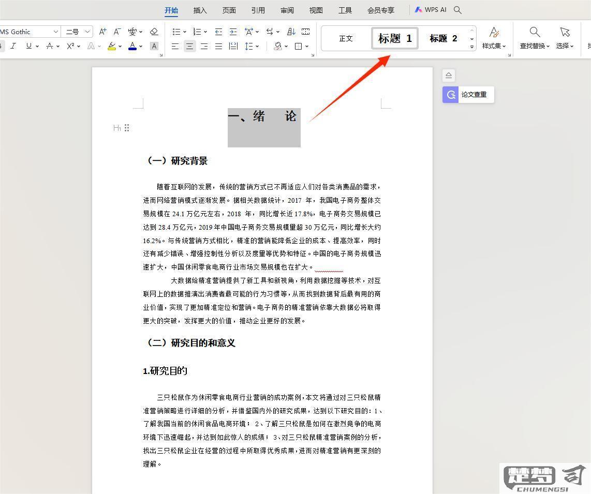Viewport: 591px width, 494px height.
Task: Switch to 视图 tab
Action: coord(316,10)
